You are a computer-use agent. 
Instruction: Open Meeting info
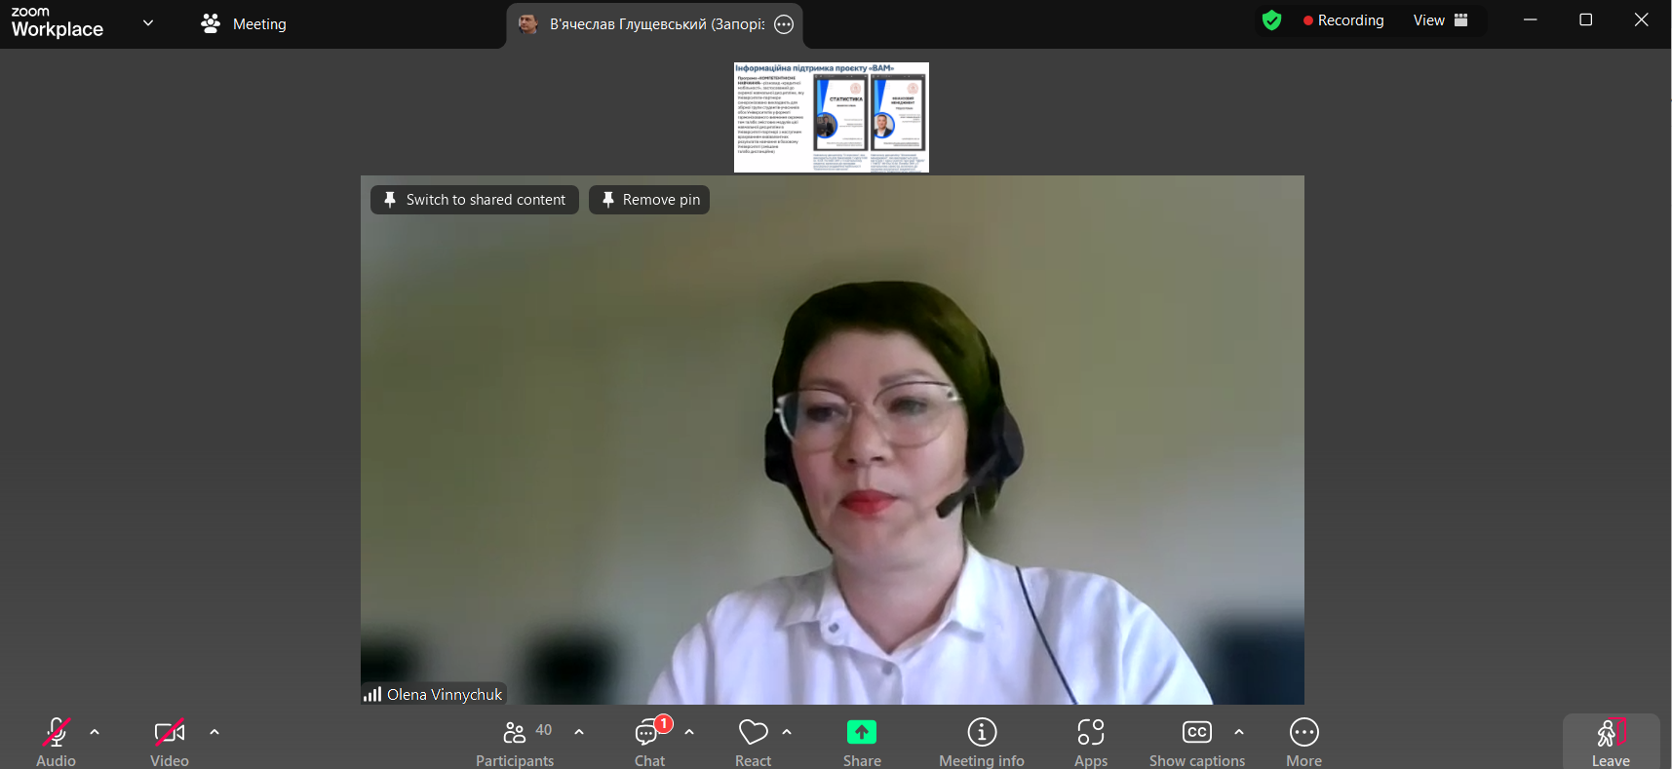pos(982,732)
